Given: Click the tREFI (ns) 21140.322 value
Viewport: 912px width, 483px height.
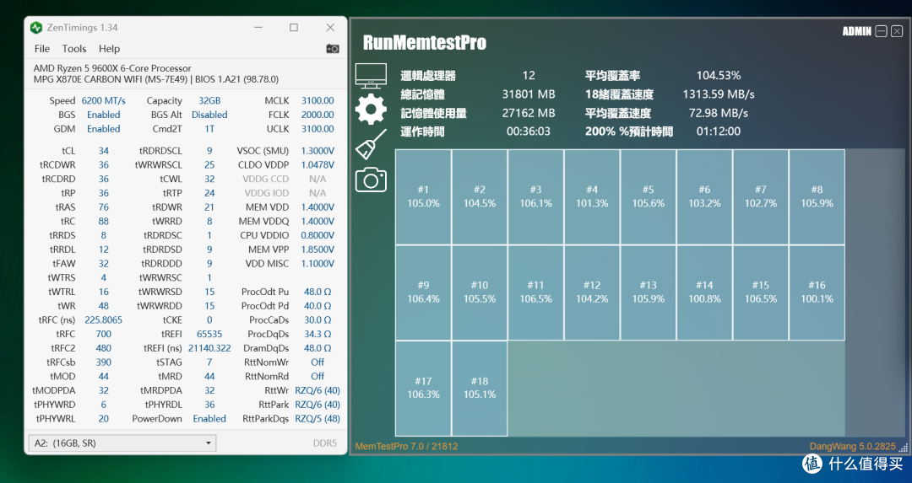Looking at the screenshot, I should 209,348.
